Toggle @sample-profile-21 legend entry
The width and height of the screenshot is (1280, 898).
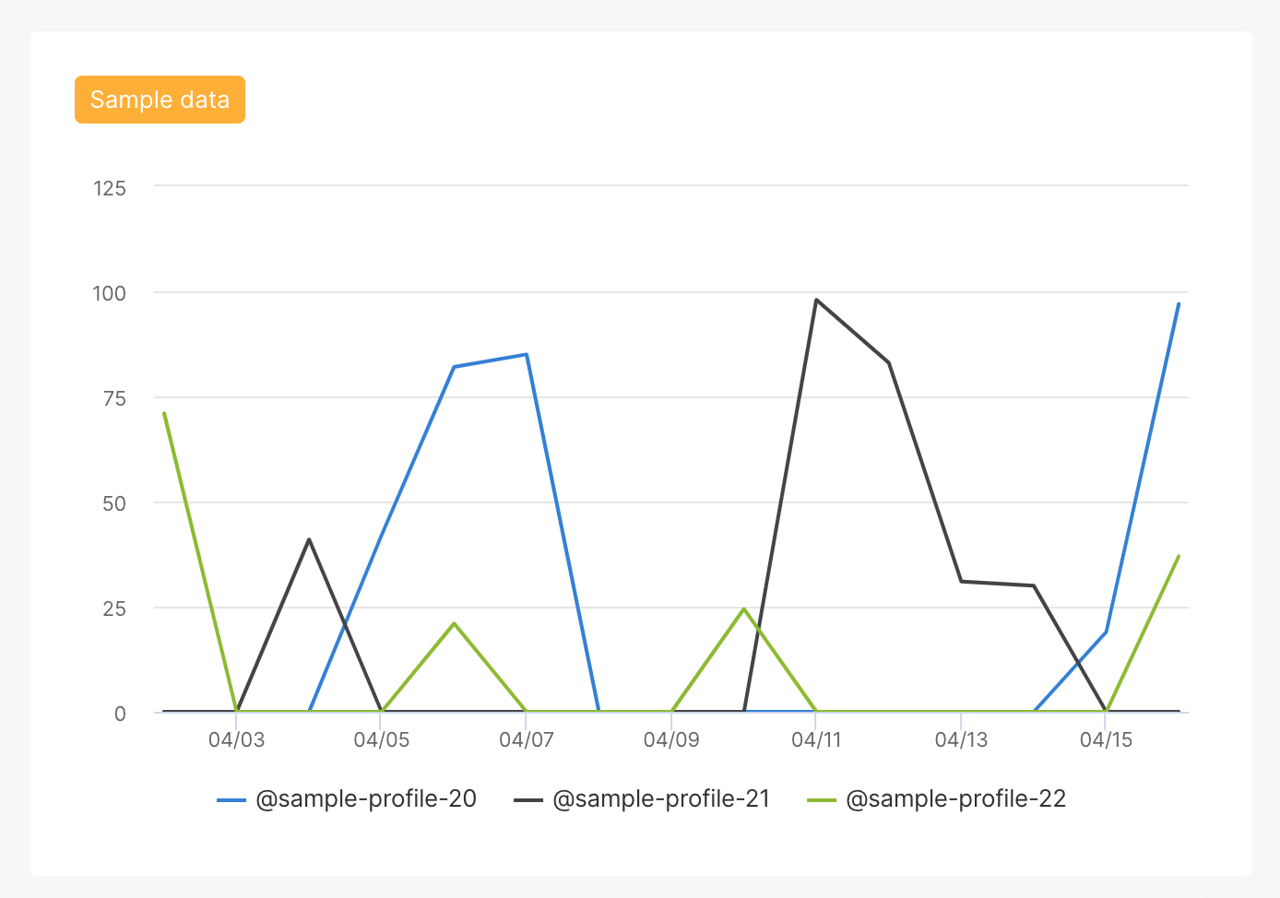pyautogui.click(x=661, y=798)
